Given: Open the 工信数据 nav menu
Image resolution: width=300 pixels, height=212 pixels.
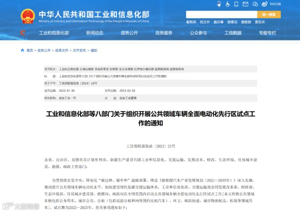Looking at the screenshot, I should (x=233, y=33).
